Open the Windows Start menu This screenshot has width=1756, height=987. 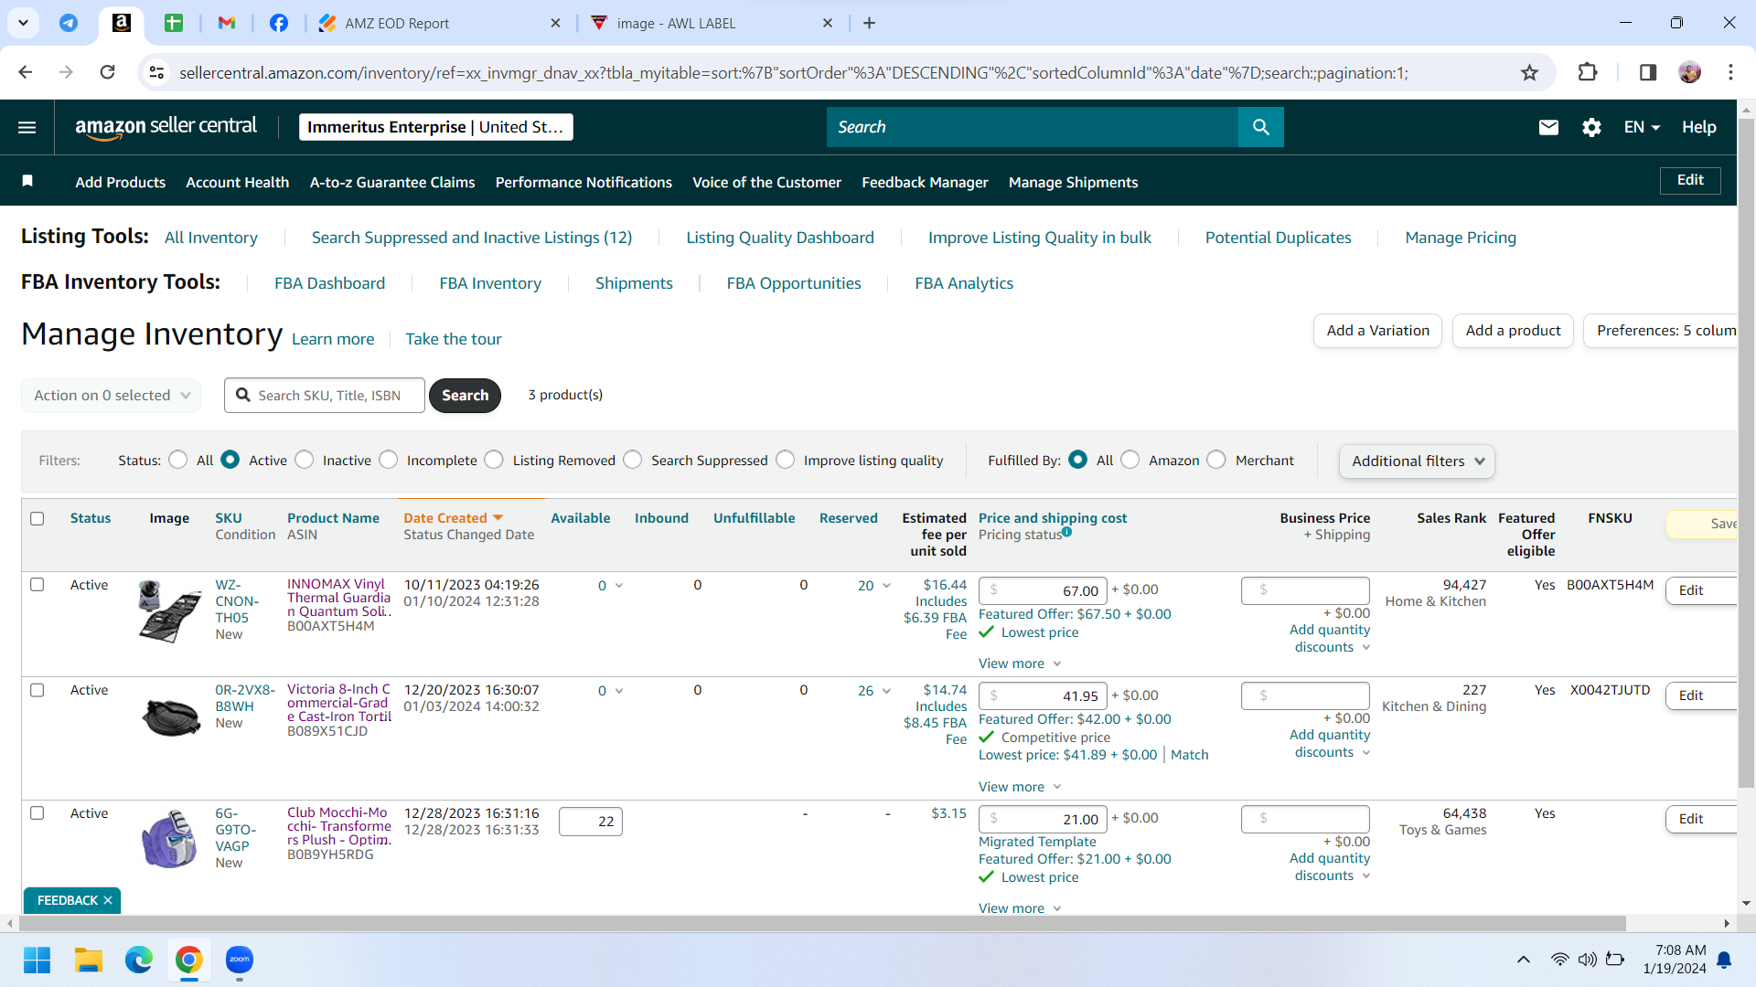(37, 960)
